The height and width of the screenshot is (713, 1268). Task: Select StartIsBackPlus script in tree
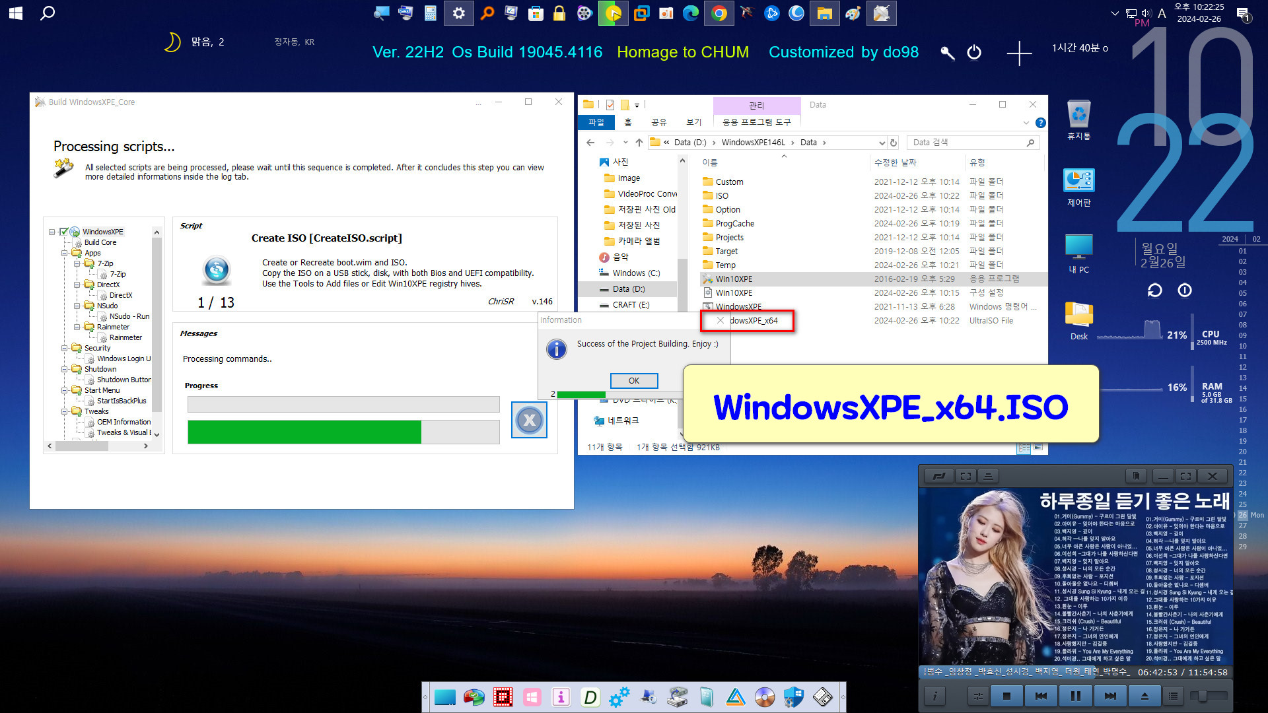tap(122, 401)
